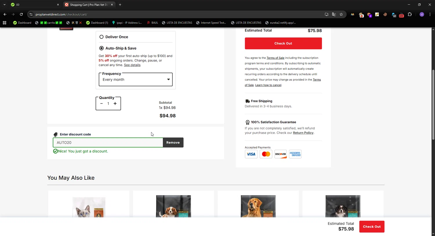Reload the current page

click(21, 14)
